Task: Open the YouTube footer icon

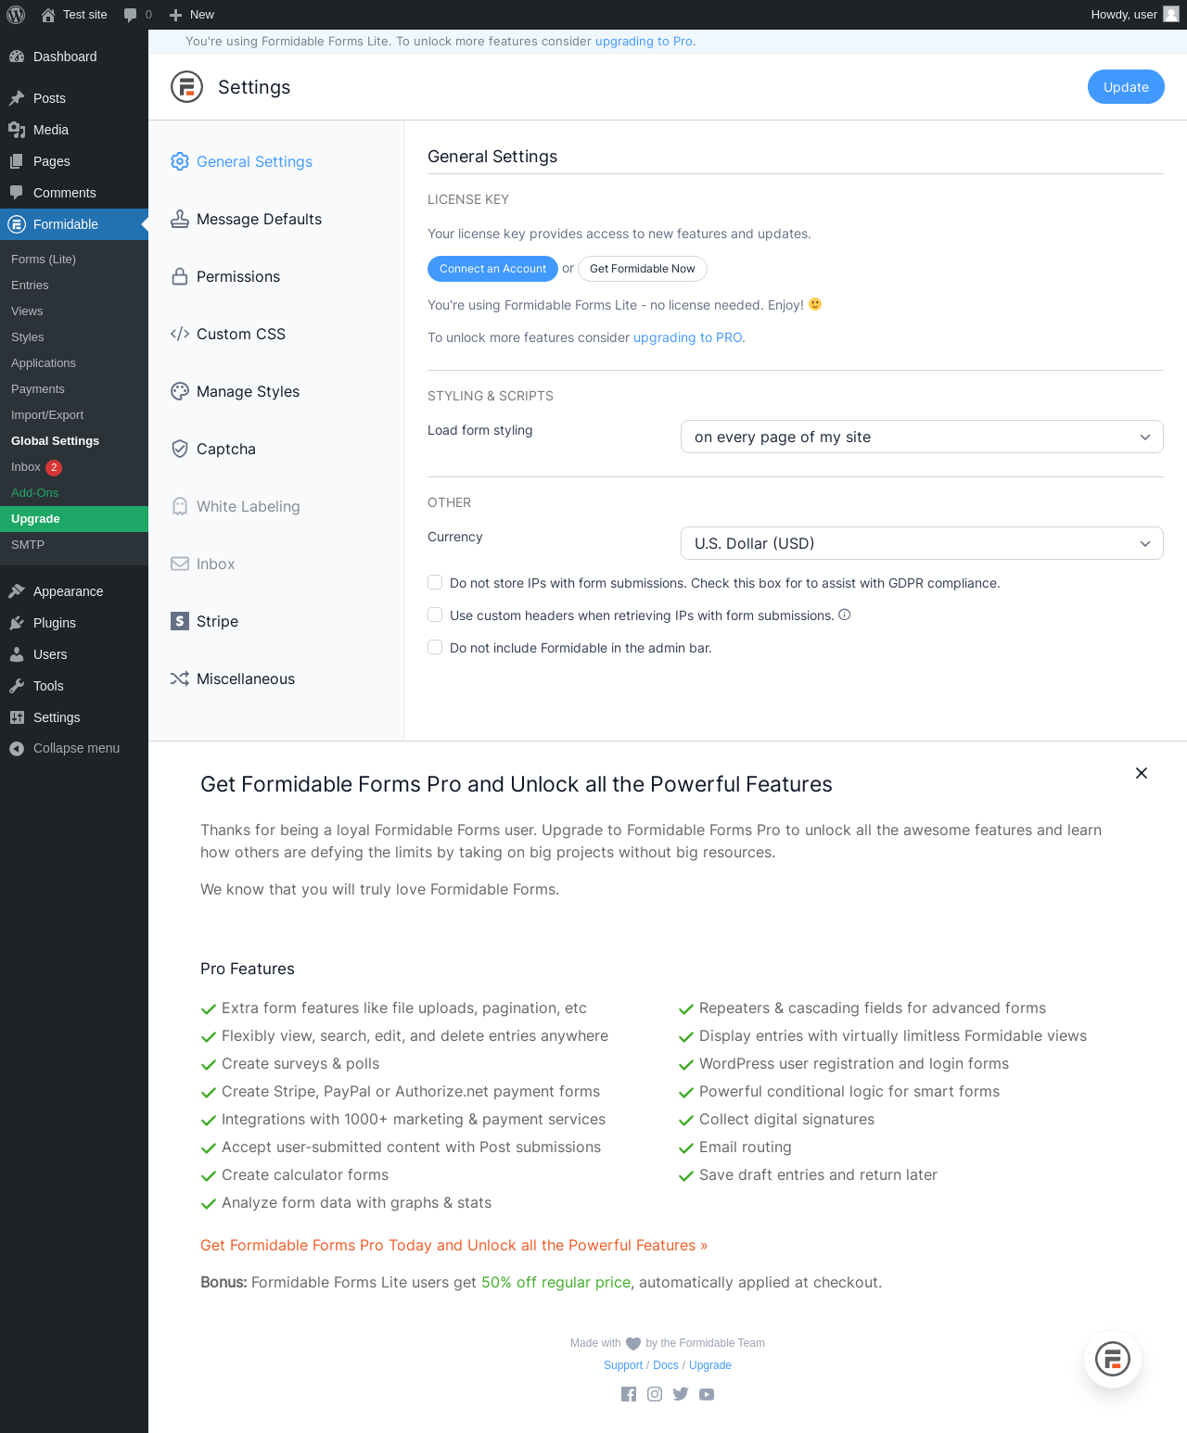Action: 707,1394
